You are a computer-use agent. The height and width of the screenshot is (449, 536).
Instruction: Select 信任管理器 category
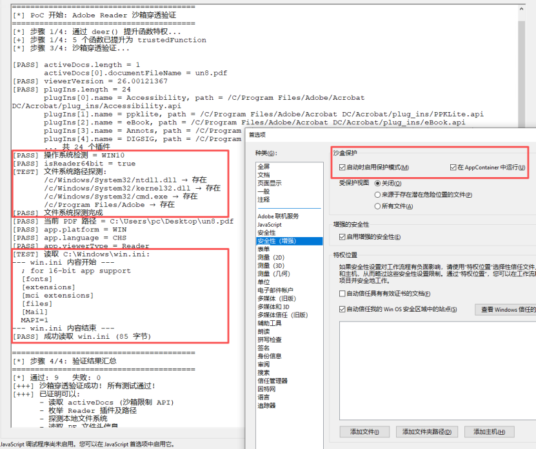click(x=272, y=381)
